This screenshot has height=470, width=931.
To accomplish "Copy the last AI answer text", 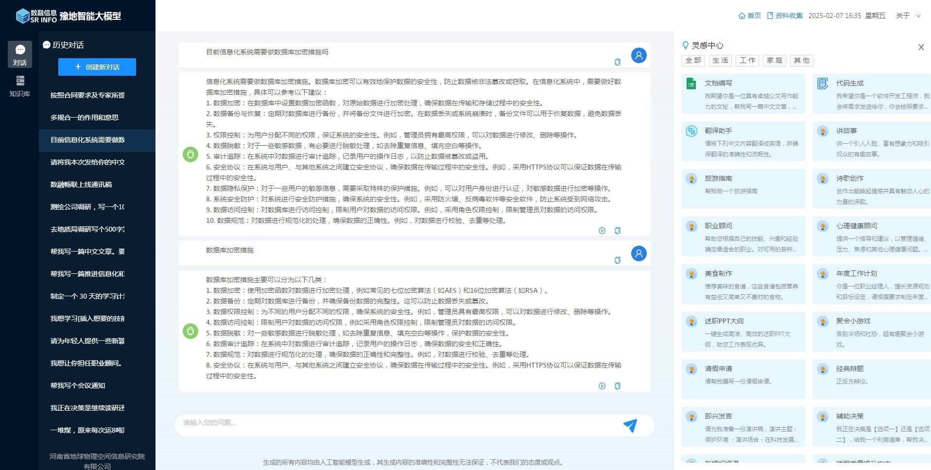I will click(x=617, y=386).
